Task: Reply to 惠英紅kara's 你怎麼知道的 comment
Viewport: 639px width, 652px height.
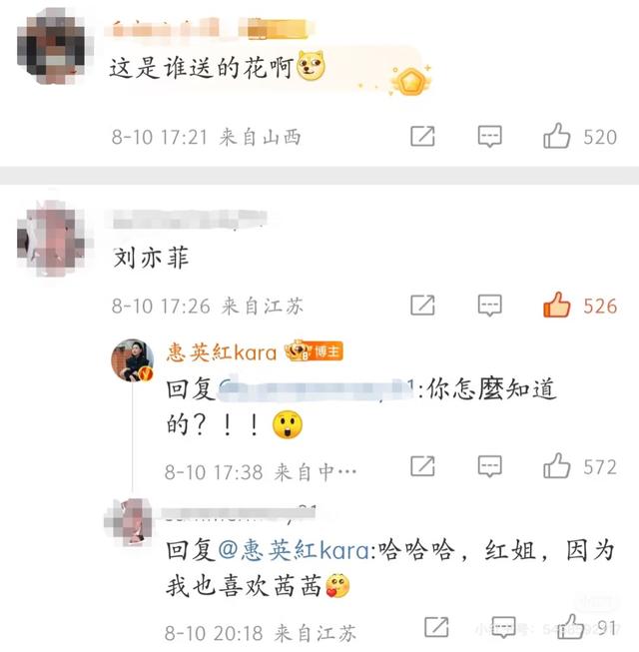Action: tap(490, 465)
